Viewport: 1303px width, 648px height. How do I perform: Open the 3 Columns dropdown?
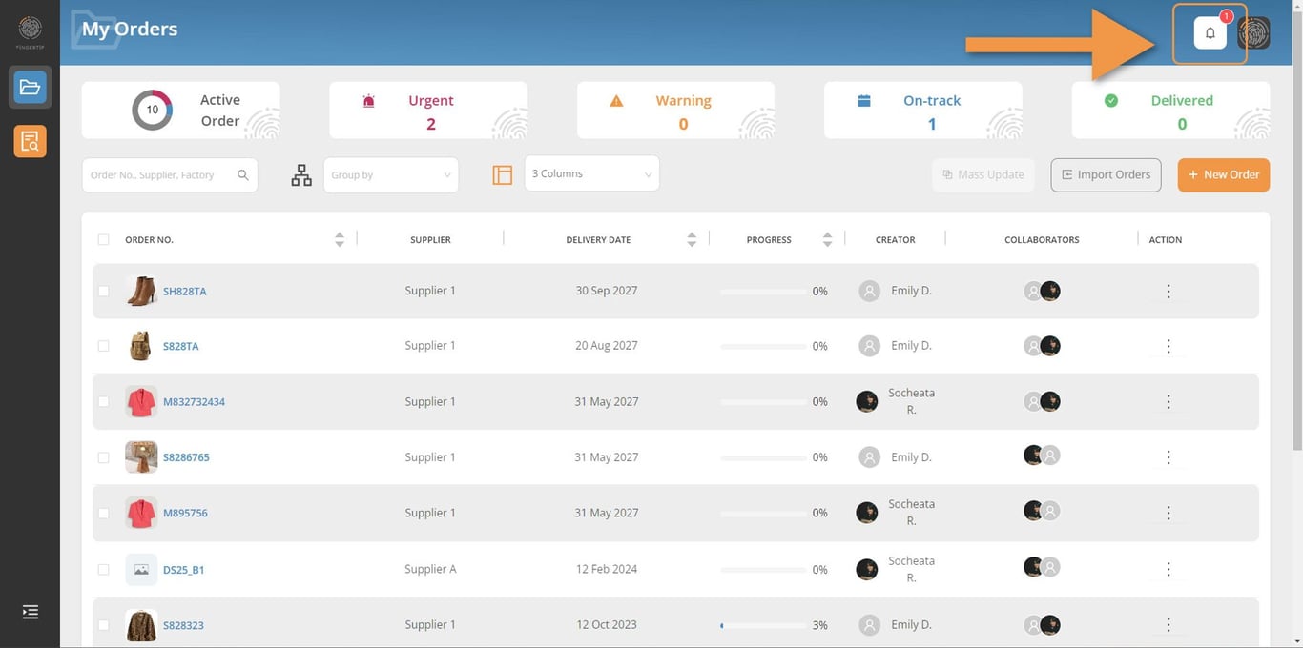tap(591, 173)
